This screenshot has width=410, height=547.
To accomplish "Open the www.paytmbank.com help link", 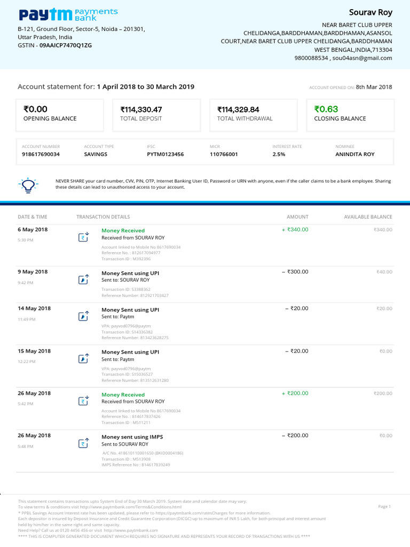I will [x=131, y=530].
